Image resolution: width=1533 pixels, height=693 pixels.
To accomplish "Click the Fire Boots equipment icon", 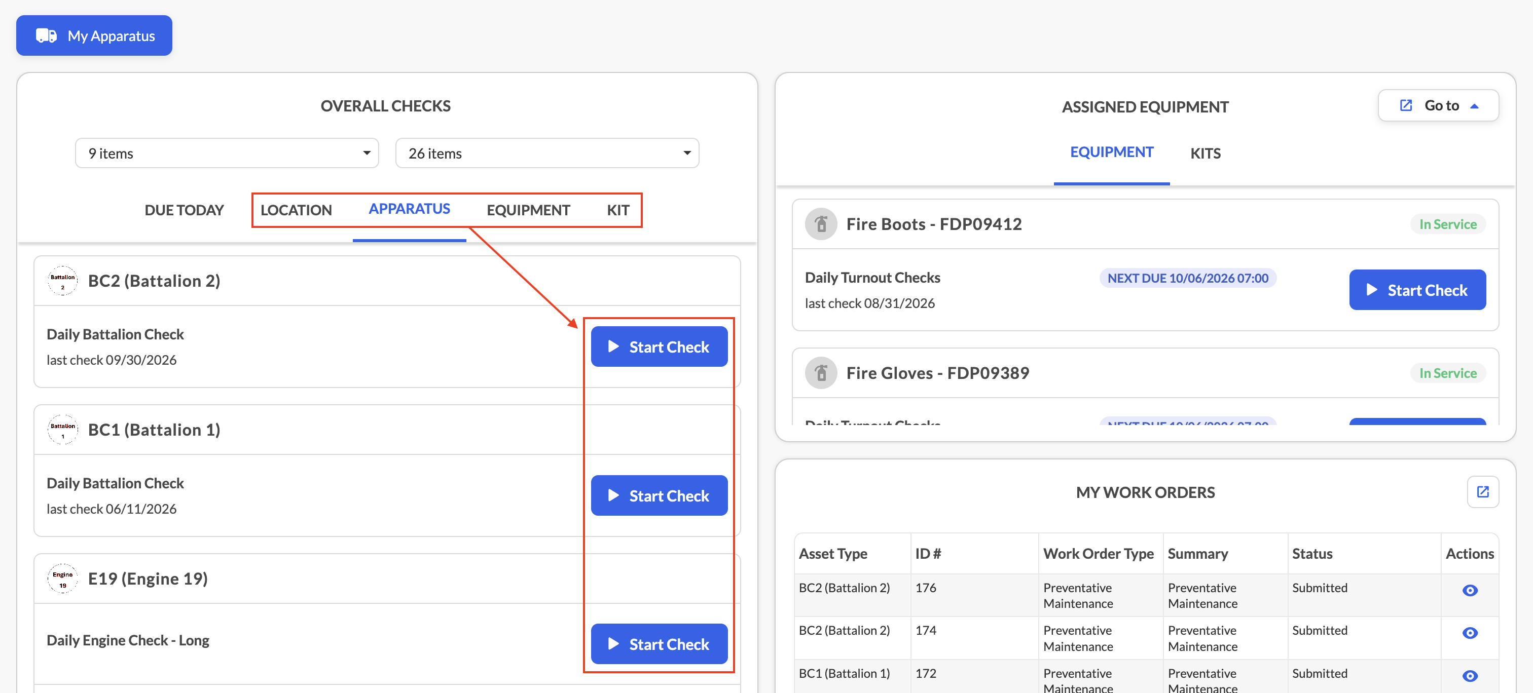I will (x=821, y=224).
